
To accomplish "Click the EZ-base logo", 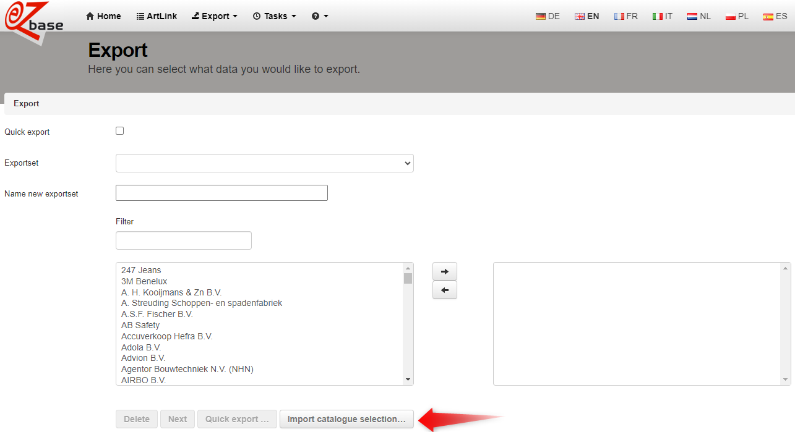I will [x=34, y=22].
